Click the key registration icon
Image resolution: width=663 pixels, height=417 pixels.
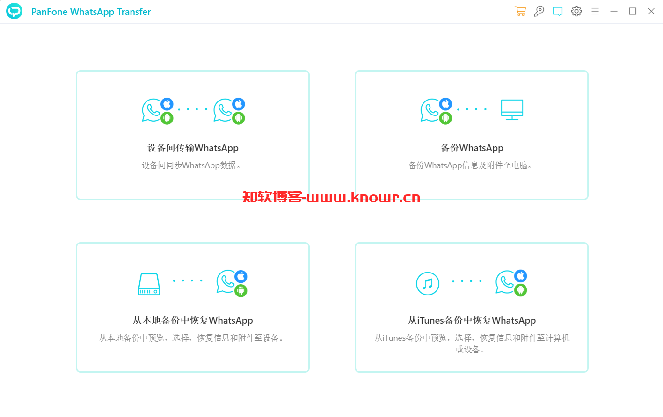click(x=539, y=11)
